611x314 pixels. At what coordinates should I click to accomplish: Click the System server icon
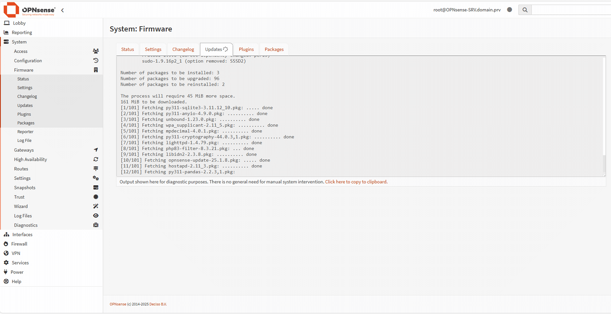(6, 42)
